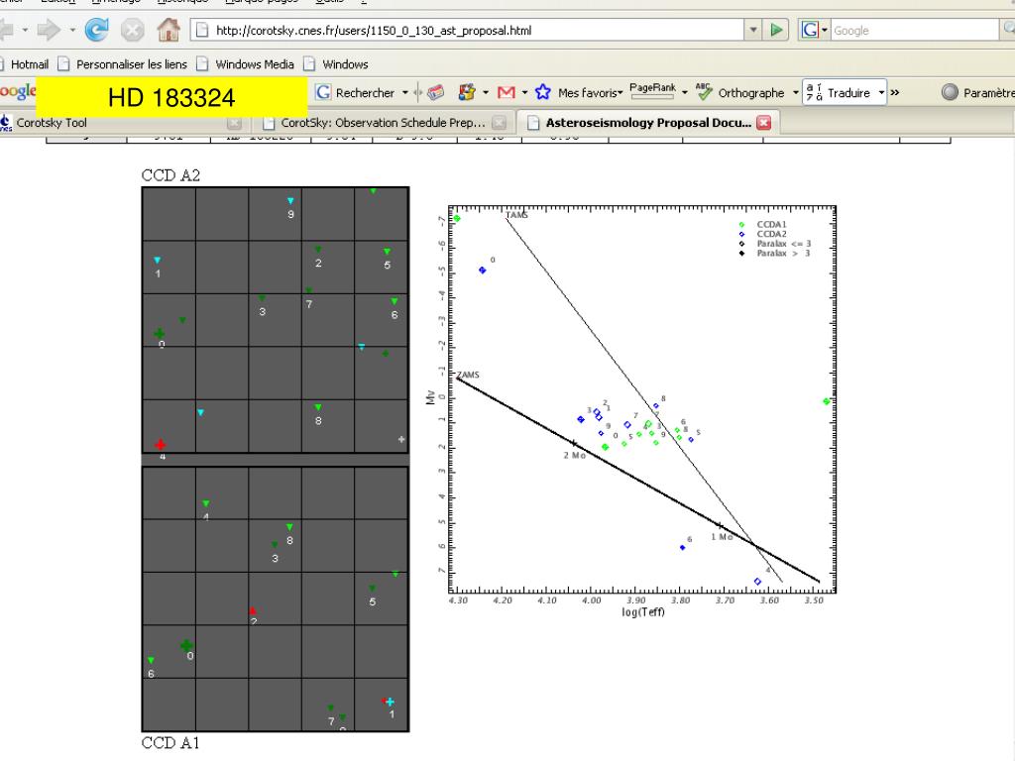
Task: Click the blue star favorites icon
Action: 542,92
